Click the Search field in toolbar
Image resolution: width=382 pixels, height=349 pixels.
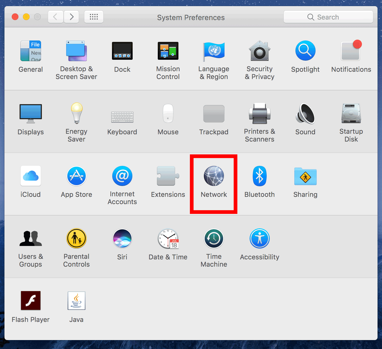point(328,17)
